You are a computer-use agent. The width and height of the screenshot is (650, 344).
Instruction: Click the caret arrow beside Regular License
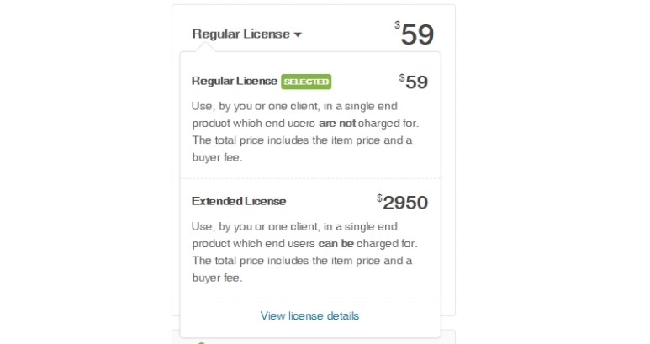pos(298,35)
